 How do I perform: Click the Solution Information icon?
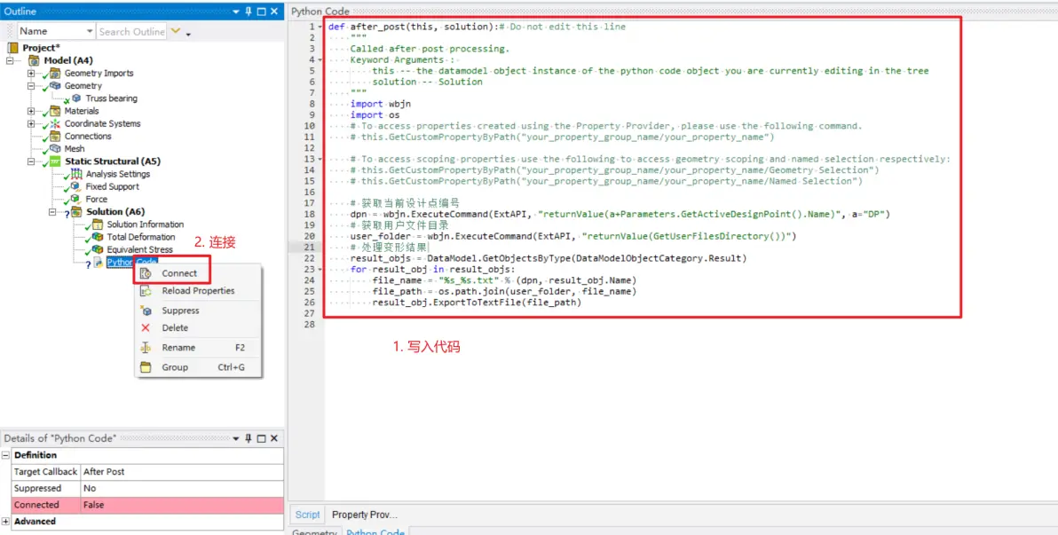point(98,224)
